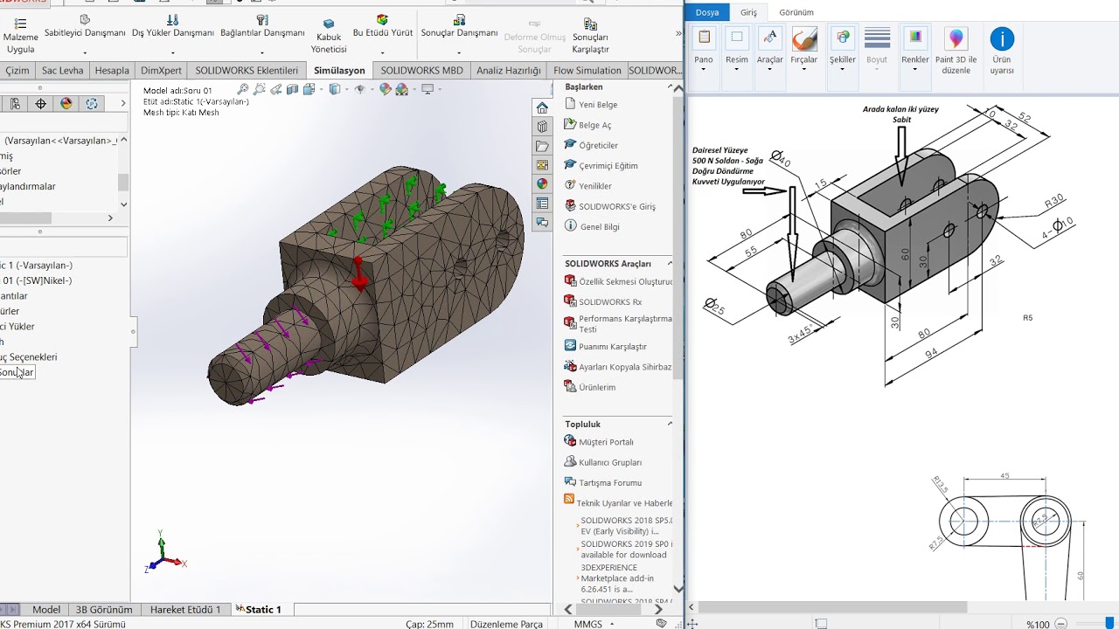Select the DimXpertManager crosshair tab icon

40,104
